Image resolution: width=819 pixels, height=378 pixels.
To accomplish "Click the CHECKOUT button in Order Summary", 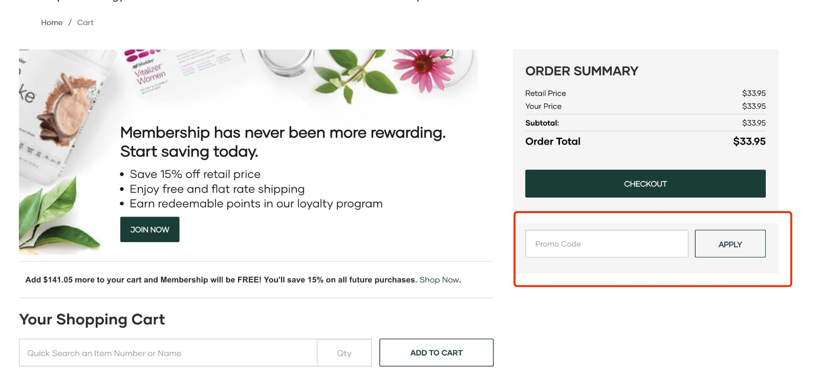I will click(644, 183).
